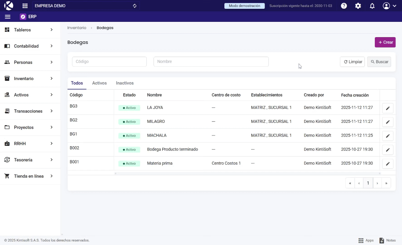Click the Crear button
The image size is (402, 245).
pyautogui.click(x=385, y=42)
